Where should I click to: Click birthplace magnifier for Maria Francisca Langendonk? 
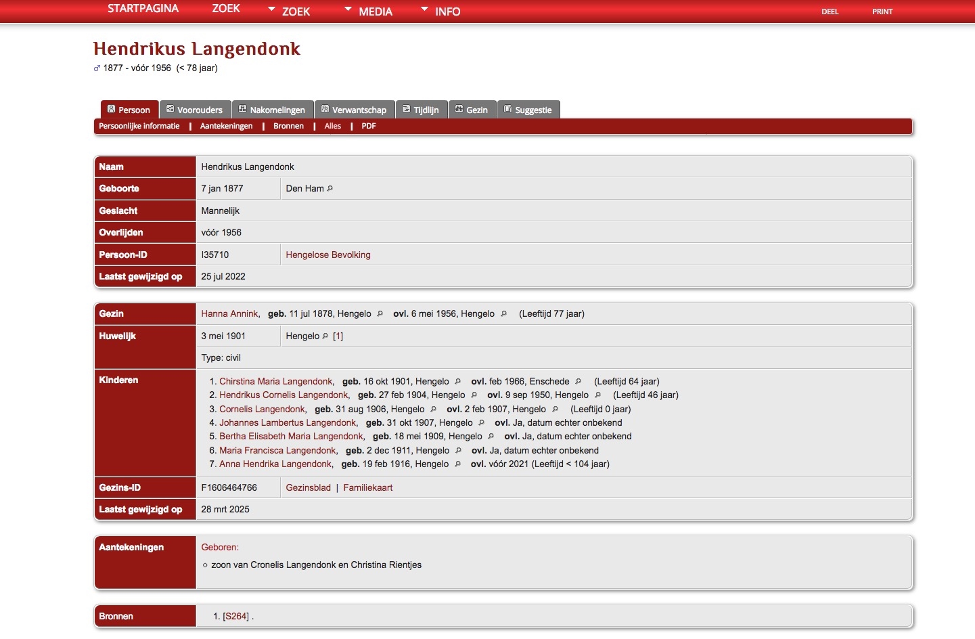(x=458, y=451)
